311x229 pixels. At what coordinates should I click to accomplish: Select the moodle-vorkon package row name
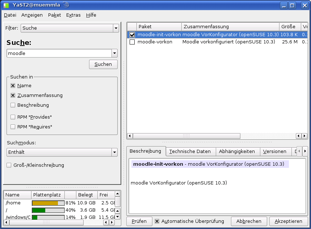pos(155,42)
